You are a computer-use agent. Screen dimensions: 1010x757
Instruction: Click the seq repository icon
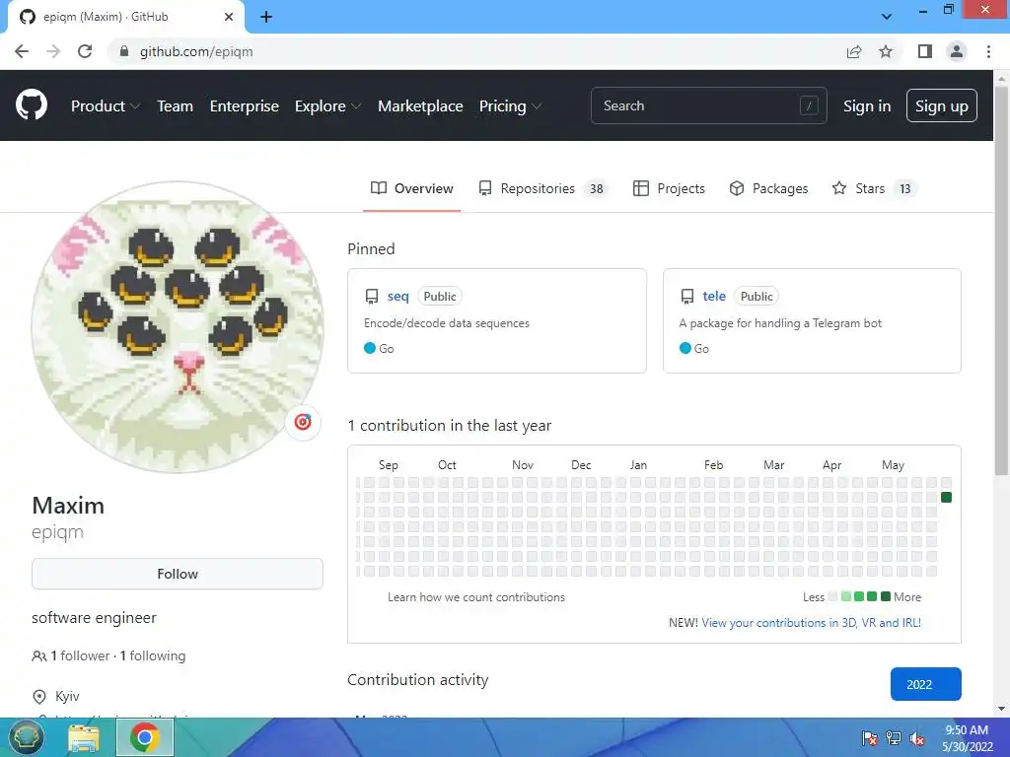pyautogui.click(x=372, y=296)
